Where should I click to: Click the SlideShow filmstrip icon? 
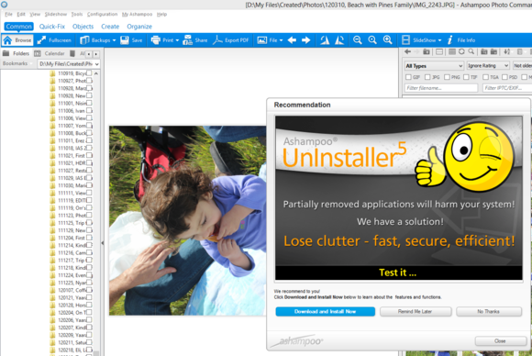405,40
